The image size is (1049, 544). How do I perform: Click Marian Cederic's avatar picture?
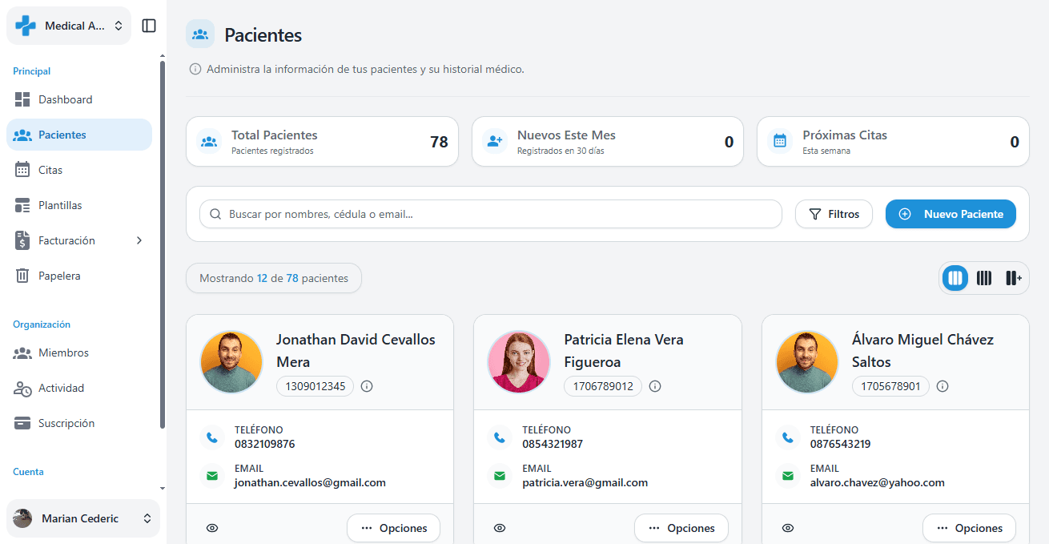(22, 518)
